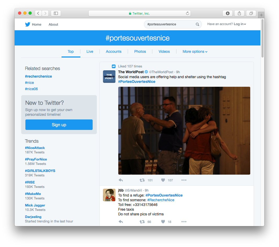Click the vertical page scrollbar
The width and height of the screenshot is (279, 247).
[263, 38]
